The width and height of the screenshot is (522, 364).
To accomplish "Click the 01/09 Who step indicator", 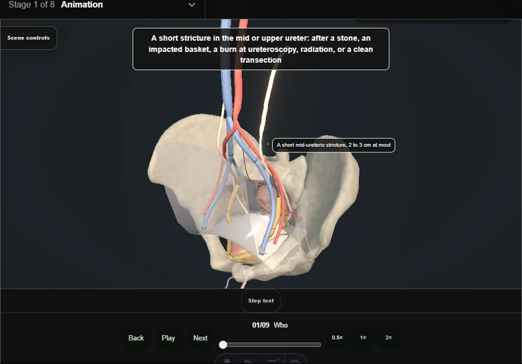I will [x=270, y=325].
